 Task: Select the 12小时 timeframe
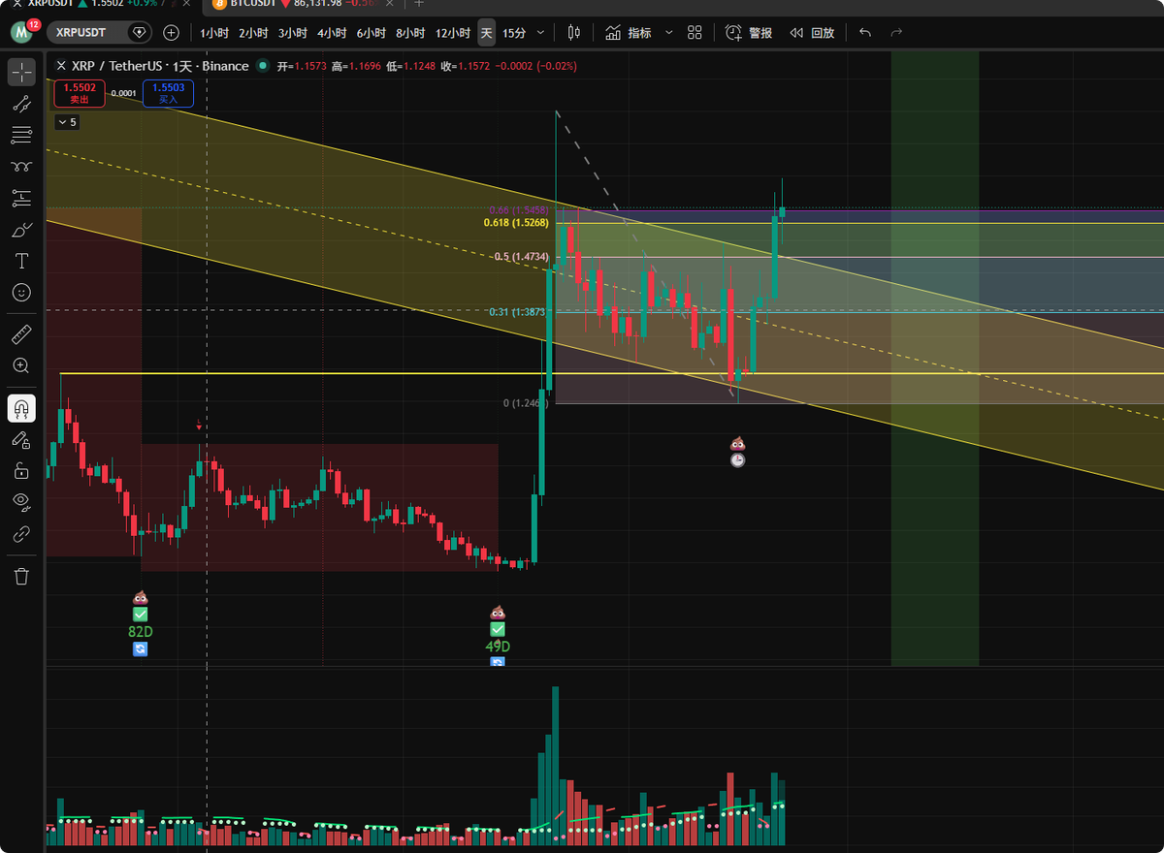click(453, 33)
